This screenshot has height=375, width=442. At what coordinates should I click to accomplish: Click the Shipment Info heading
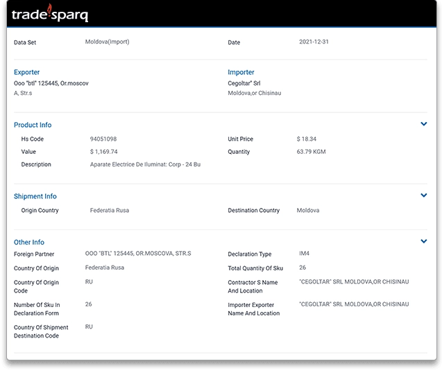[35, 196]
